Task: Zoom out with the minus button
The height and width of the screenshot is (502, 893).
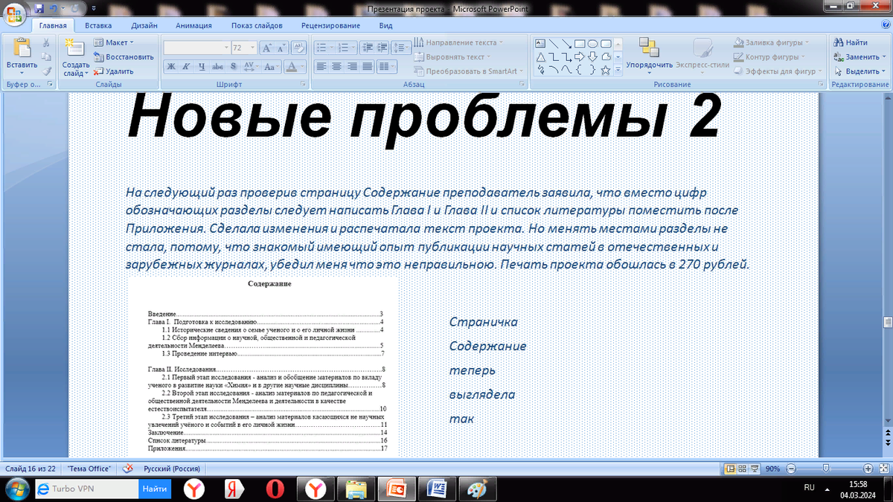Action: [x=790, y=469]
